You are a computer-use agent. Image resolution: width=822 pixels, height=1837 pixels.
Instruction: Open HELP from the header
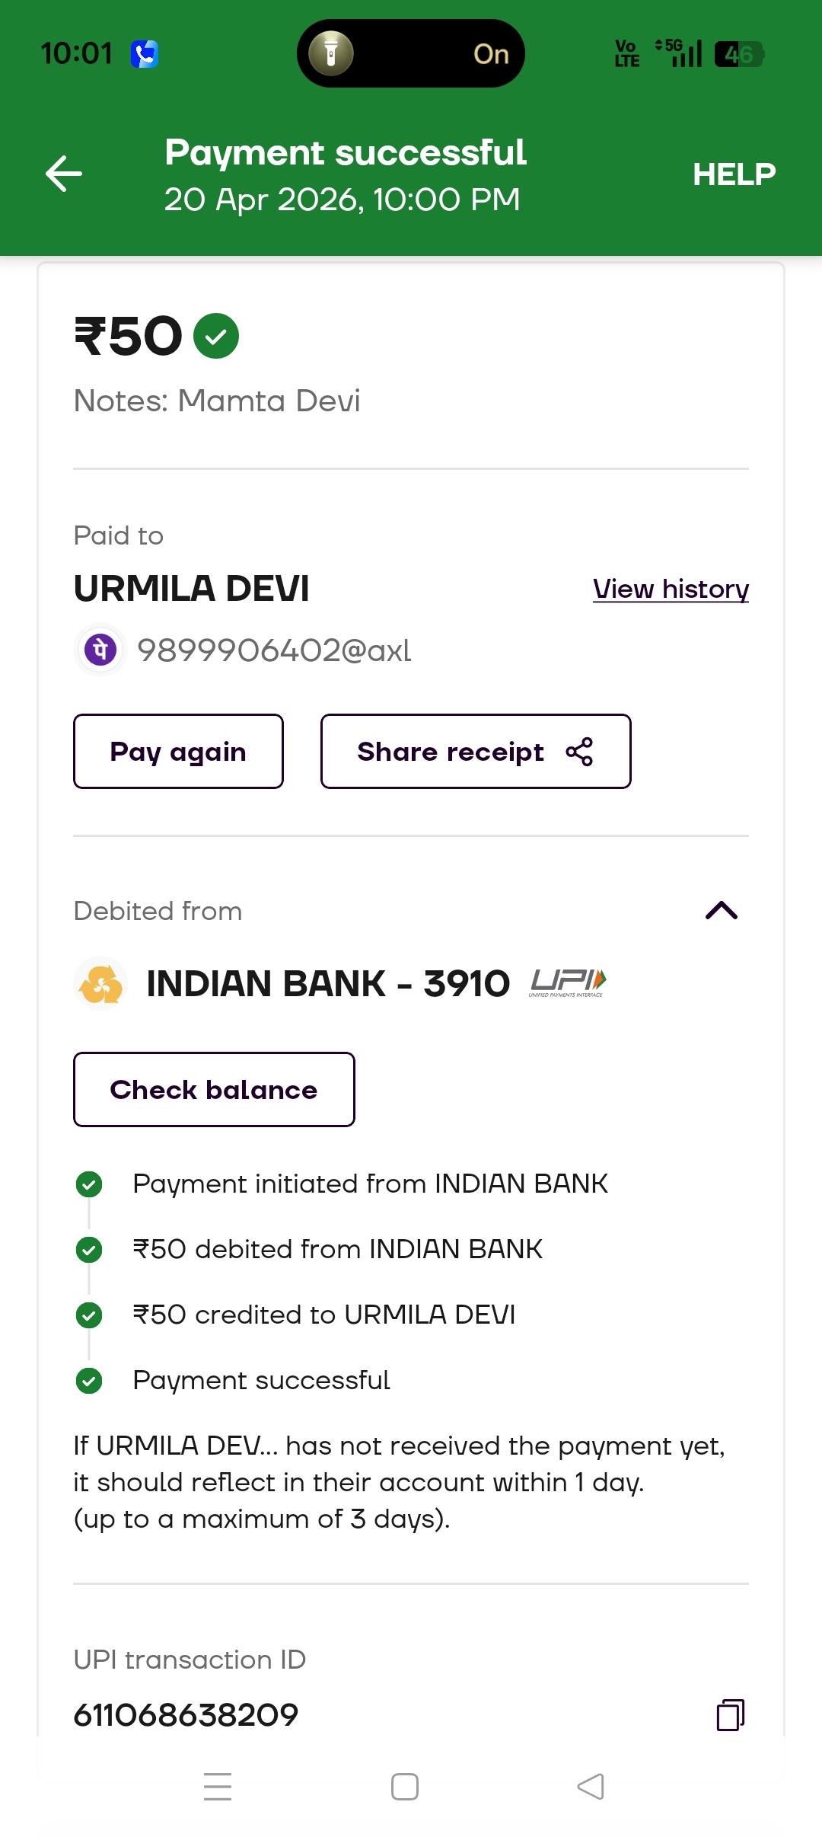coord(734,174)
